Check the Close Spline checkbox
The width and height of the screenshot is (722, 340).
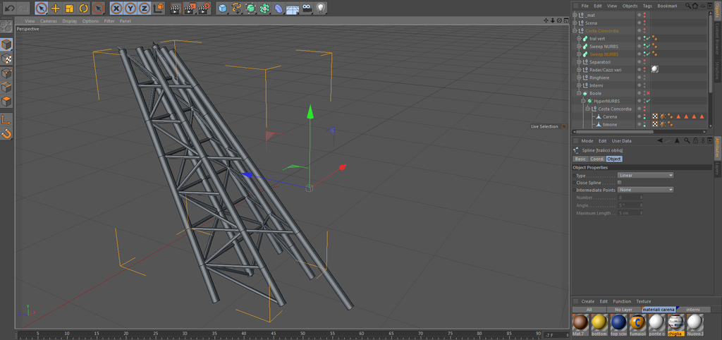click(619, 183)
